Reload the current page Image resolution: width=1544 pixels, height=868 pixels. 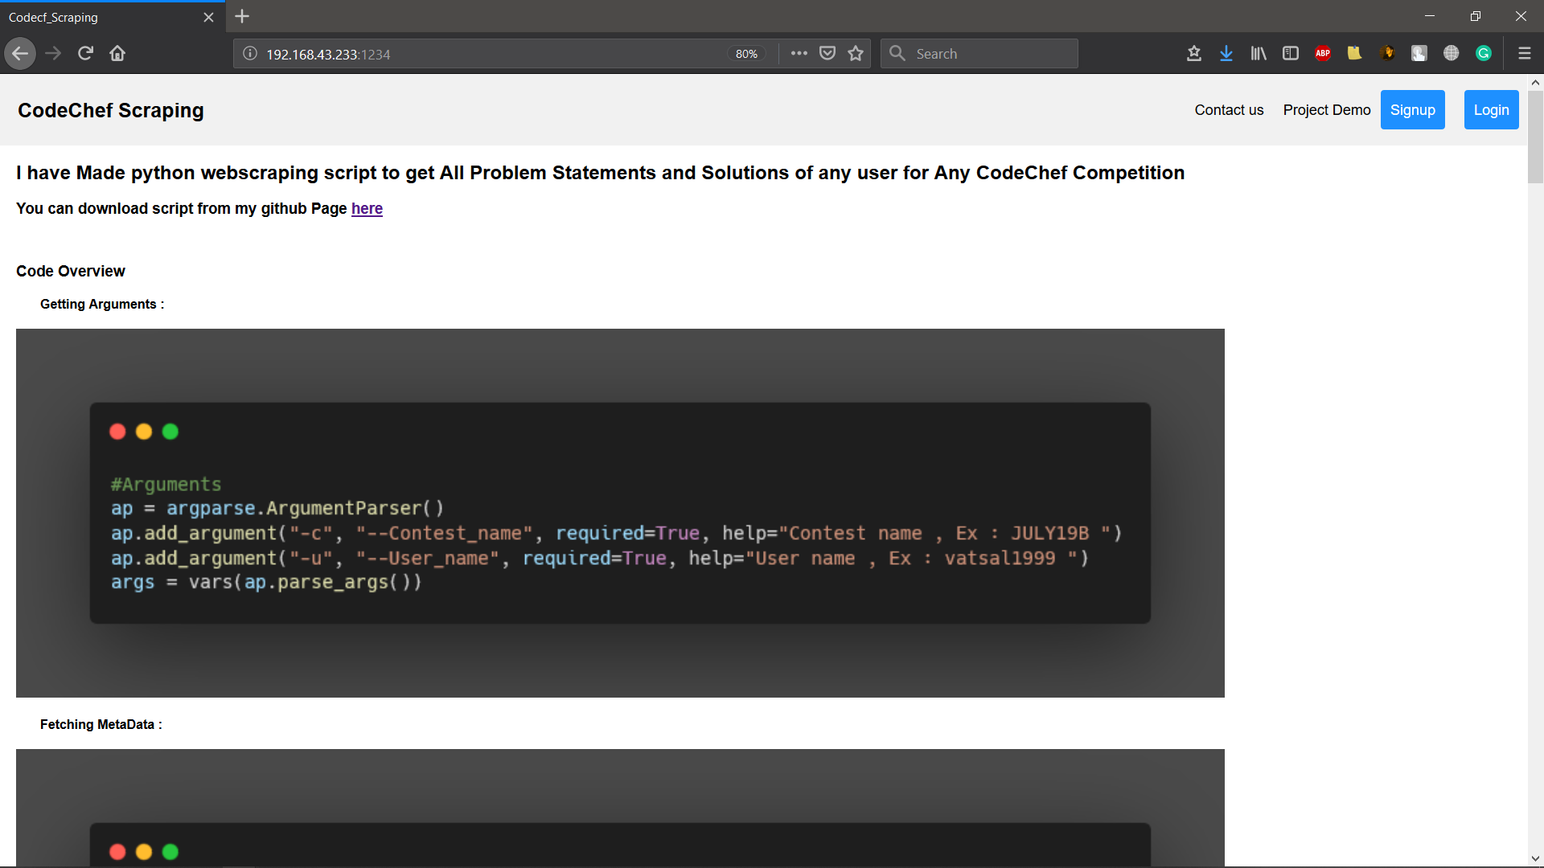click(85, 54)
